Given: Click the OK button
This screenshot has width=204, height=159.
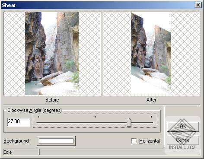Looking at the screenshot, I should pos(183,127).
